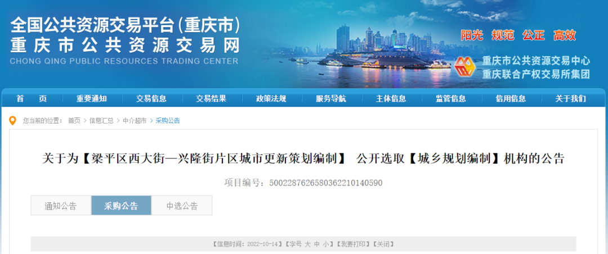Click 主体信息 in the navigation bar
The image size is (608, 254).
click(391, 99)
